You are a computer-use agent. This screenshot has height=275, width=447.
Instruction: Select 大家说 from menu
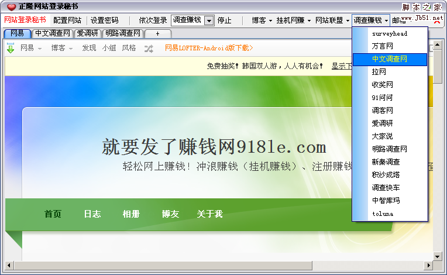pos(390,136)
